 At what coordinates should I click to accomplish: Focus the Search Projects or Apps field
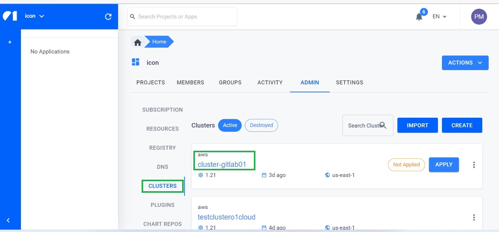pyautogui.click(x=182, y=17)
